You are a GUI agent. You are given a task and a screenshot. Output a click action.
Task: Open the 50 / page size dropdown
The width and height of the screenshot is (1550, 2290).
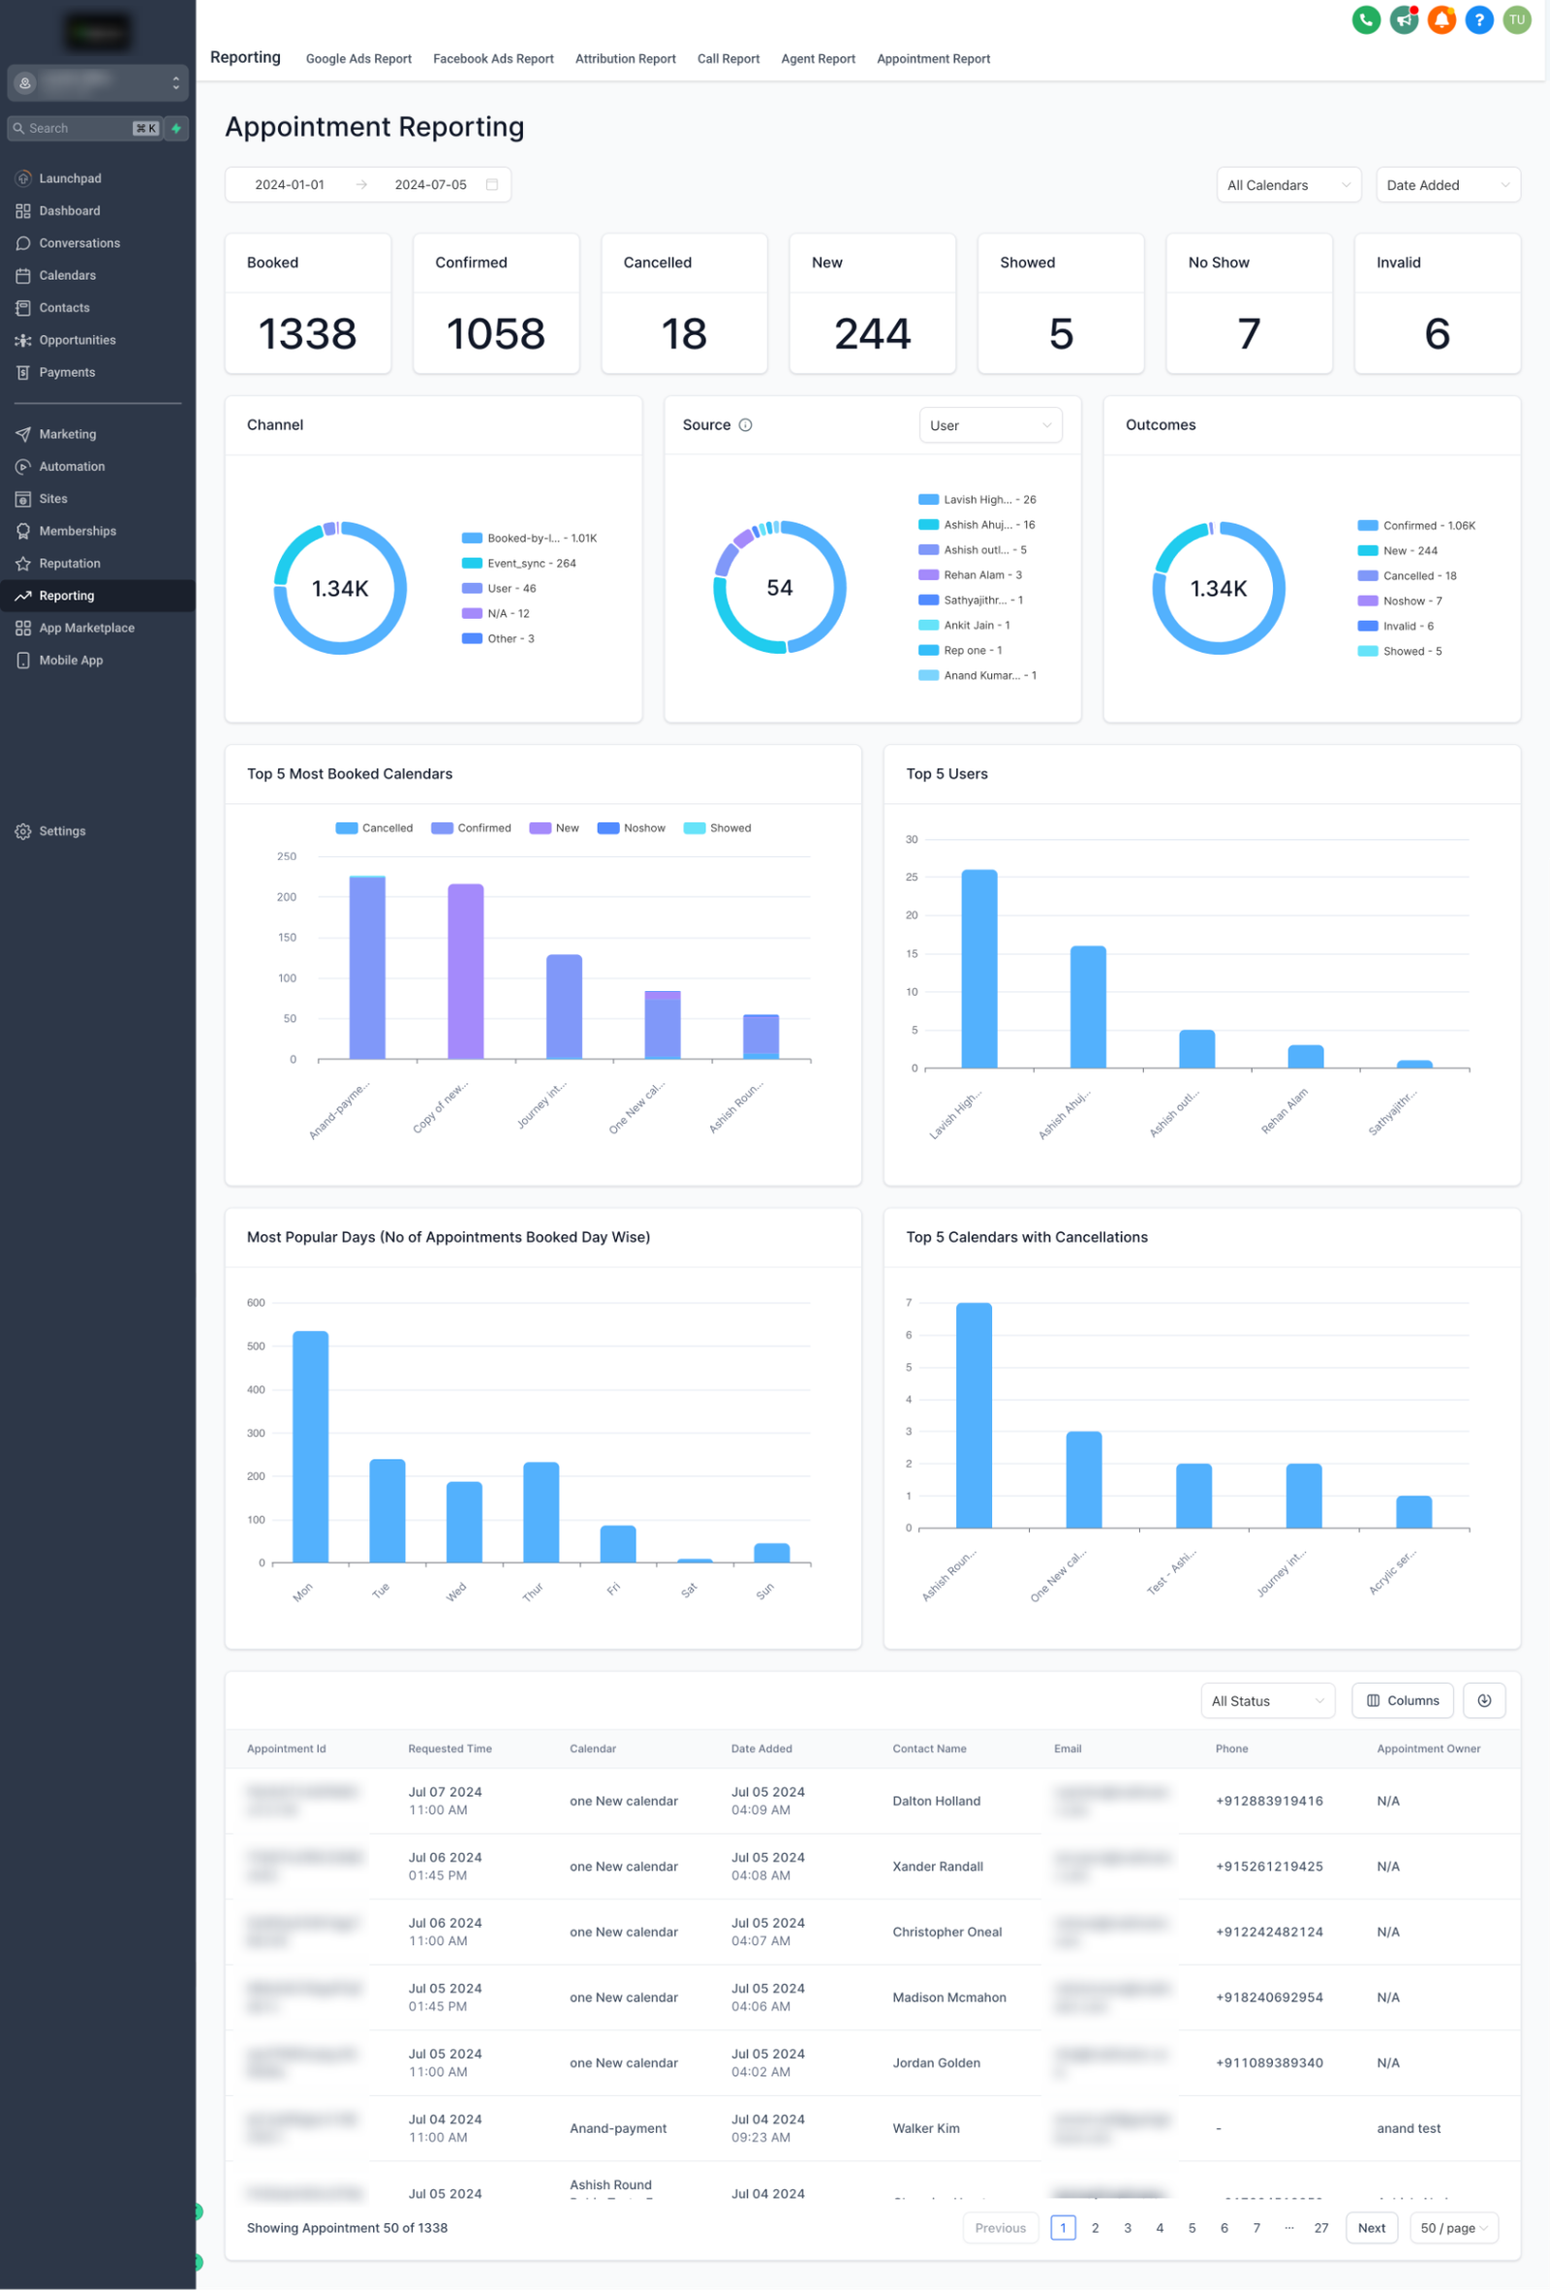1453,2227
